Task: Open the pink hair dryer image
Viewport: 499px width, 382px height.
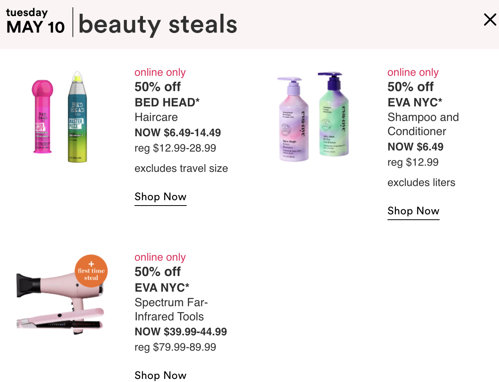Action: pos(60,295)
